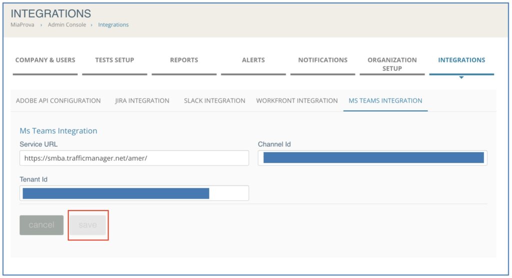Screen dimensions: 512x278
Task: Select the Integrations main tab
Action: [461, 60]
